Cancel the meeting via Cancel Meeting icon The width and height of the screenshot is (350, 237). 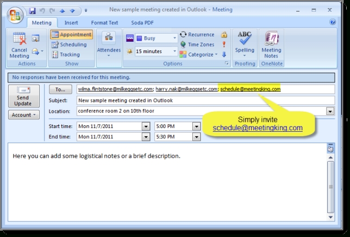19,45
